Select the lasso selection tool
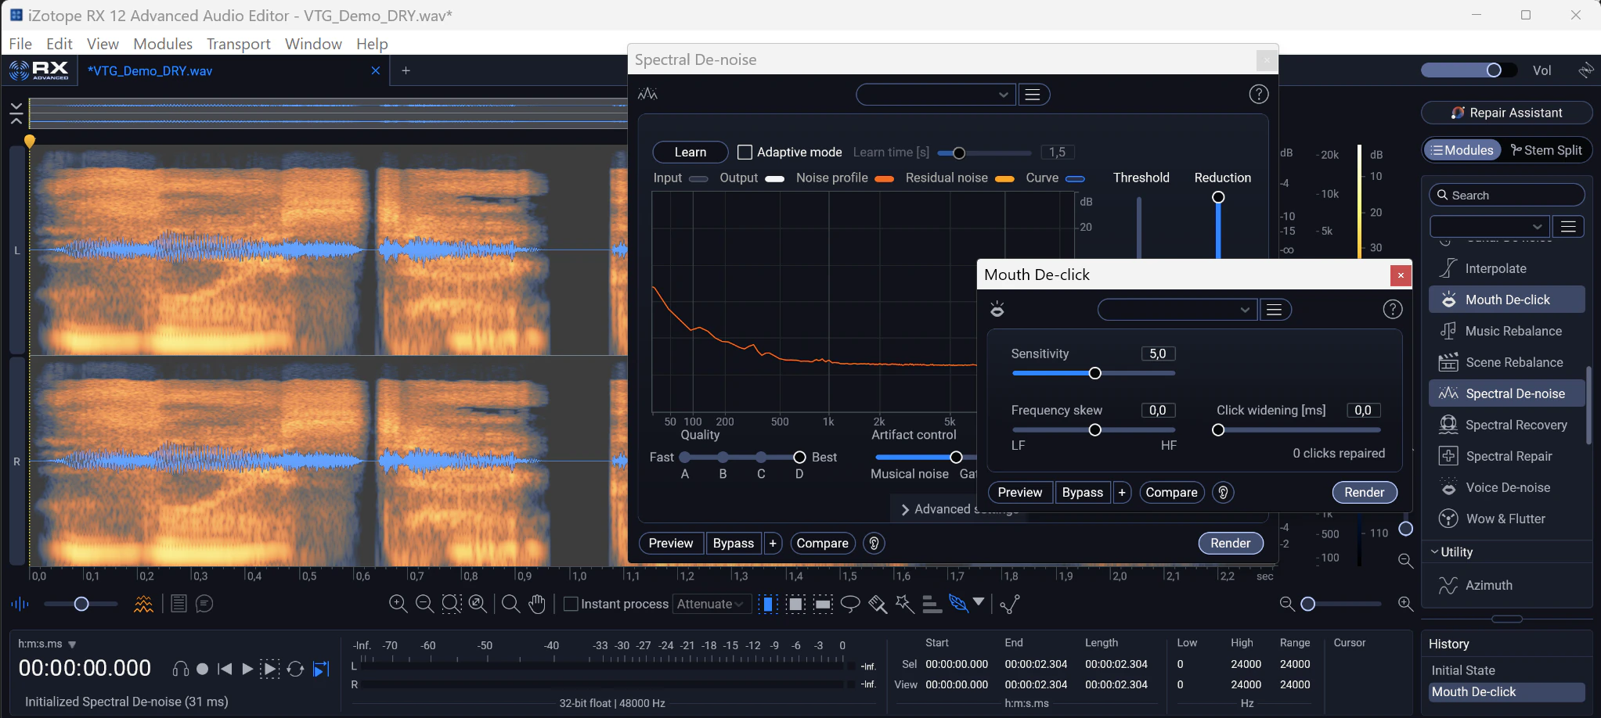 (850, 604)
